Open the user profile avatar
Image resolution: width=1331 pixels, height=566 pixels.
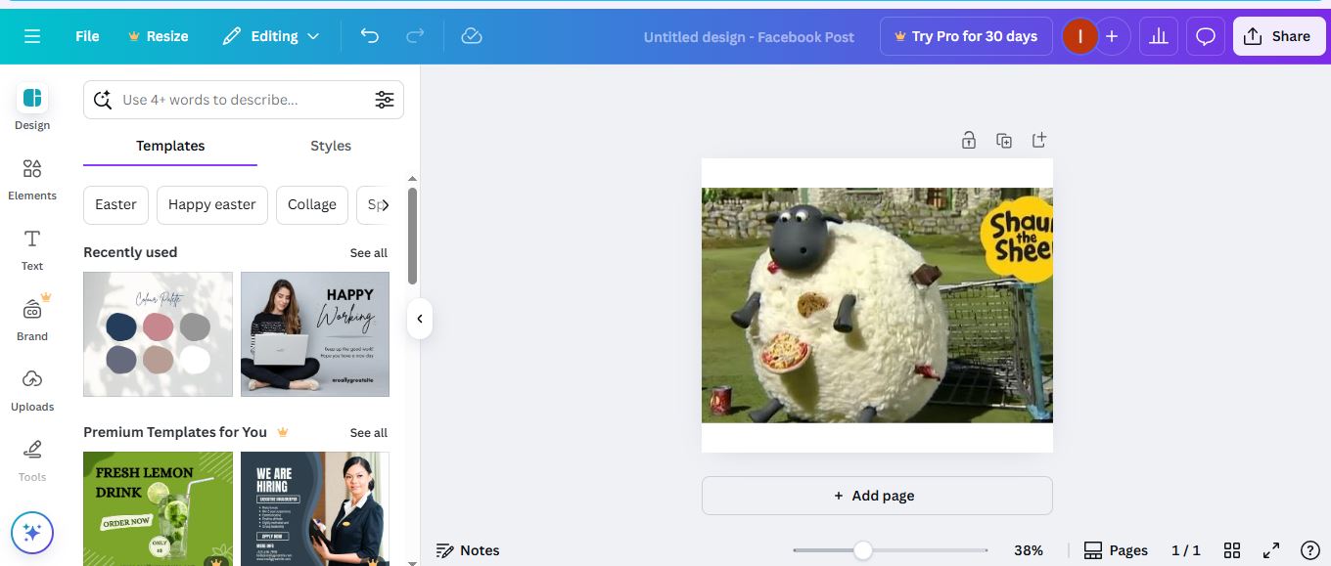pos(1079,36)
